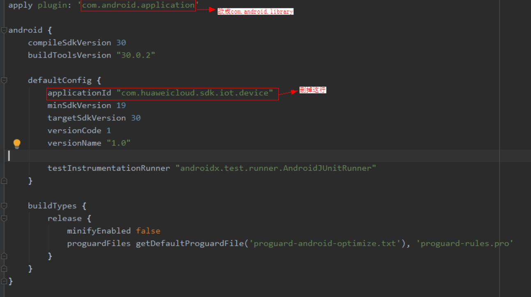Click fold-end marker below the proguardFiles line

coord(4,256)
